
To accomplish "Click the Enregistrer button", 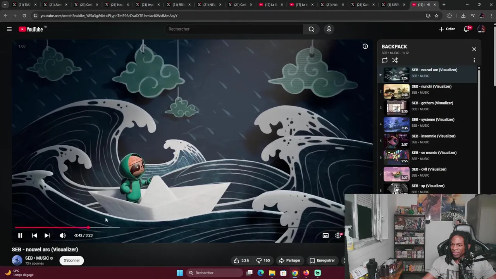I will (x=322, y=260).
